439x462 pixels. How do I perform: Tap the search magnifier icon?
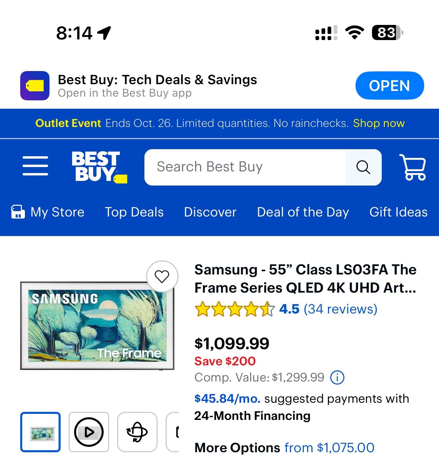[363, 167]
